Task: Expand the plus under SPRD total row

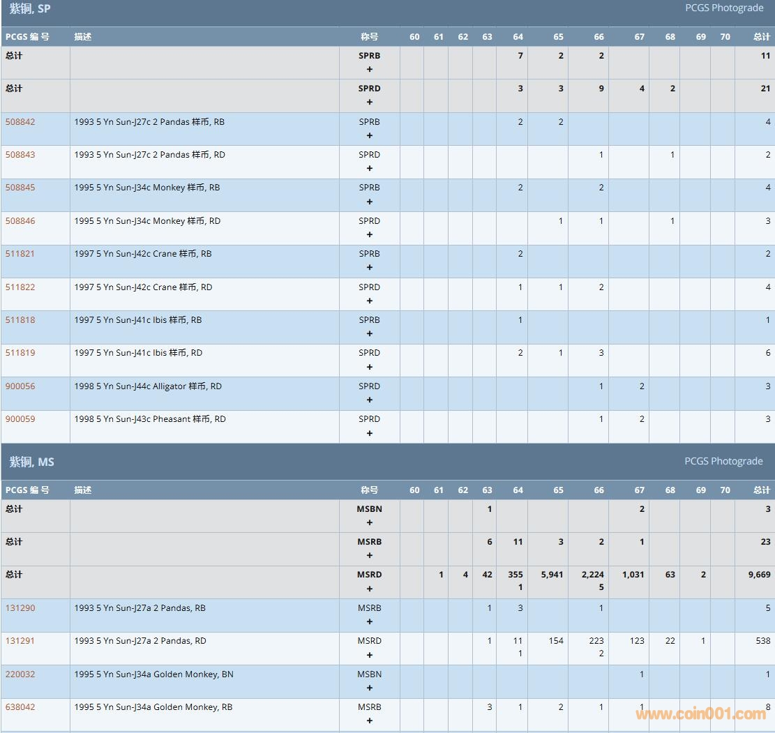Action: tap(370, 102)
